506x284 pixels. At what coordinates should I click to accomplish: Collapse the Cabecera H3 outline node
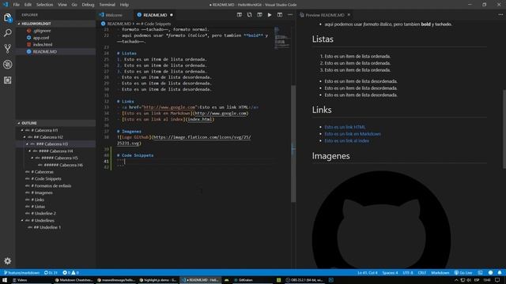pyautogui.click(x=28, y=144)
